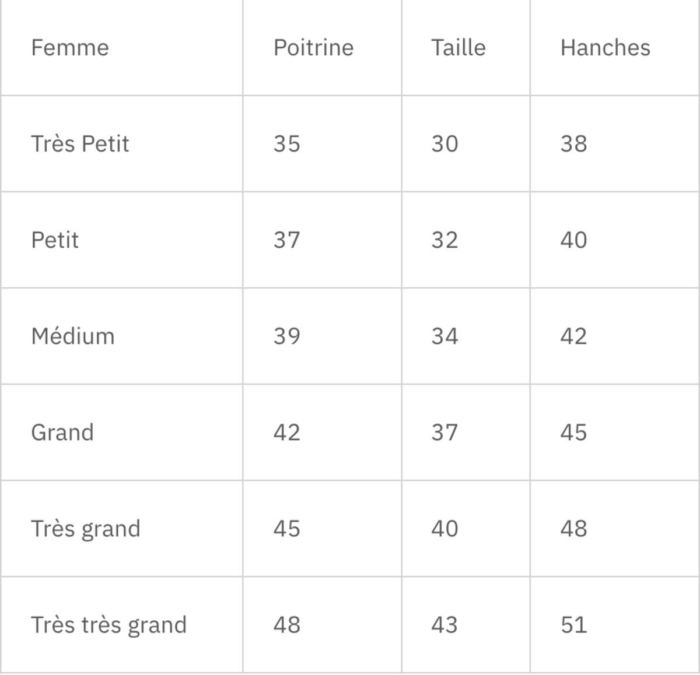Select the Grand row label
The height and width of the screenshot is (675, 700).
point(62,433)
